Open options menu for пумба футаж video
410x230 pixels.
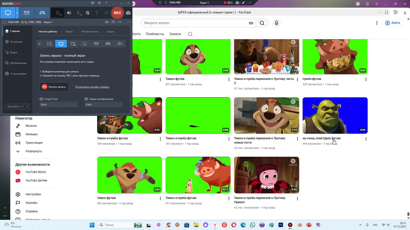tap(366, 80)
